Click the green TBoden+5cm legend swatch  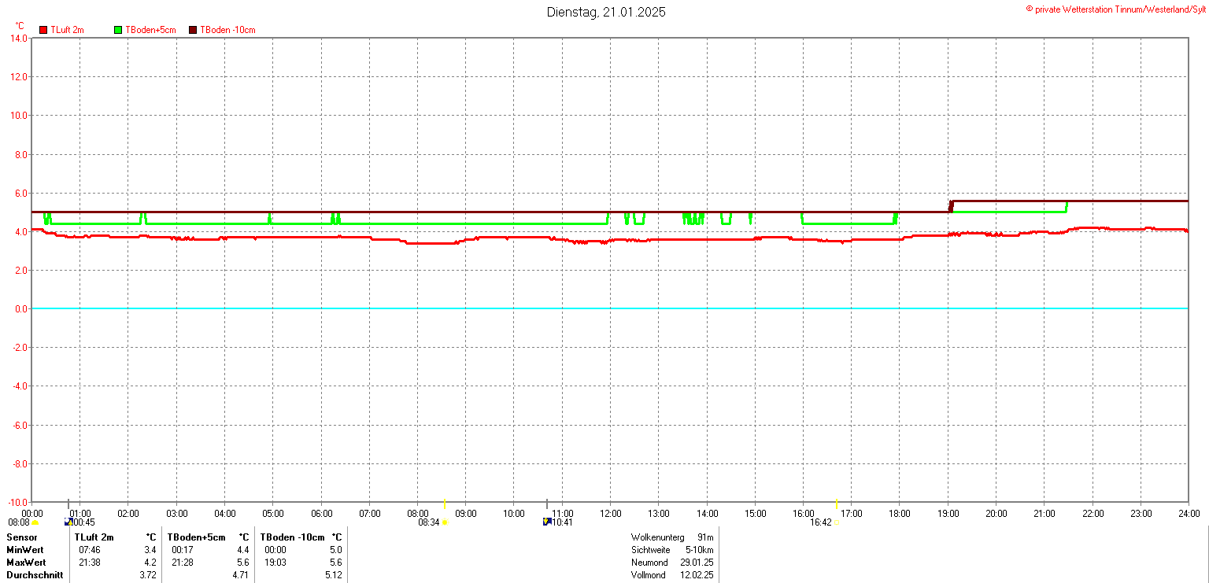click(x=119, y=30)
